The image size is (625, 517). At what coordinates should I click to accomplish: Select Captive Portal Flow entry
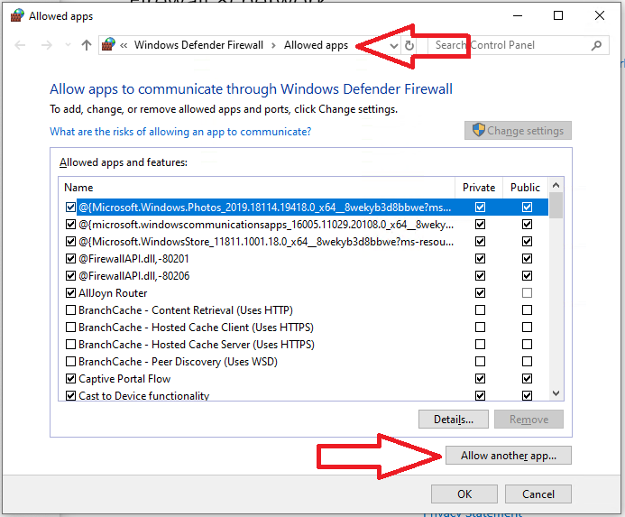[124, 379]
